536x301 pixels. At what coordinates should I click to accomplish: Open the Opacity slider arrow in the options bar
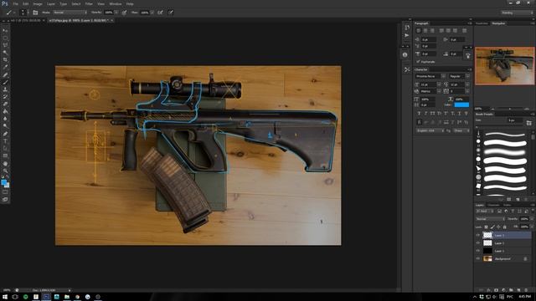pyautogui.click(x=116, y=13)
